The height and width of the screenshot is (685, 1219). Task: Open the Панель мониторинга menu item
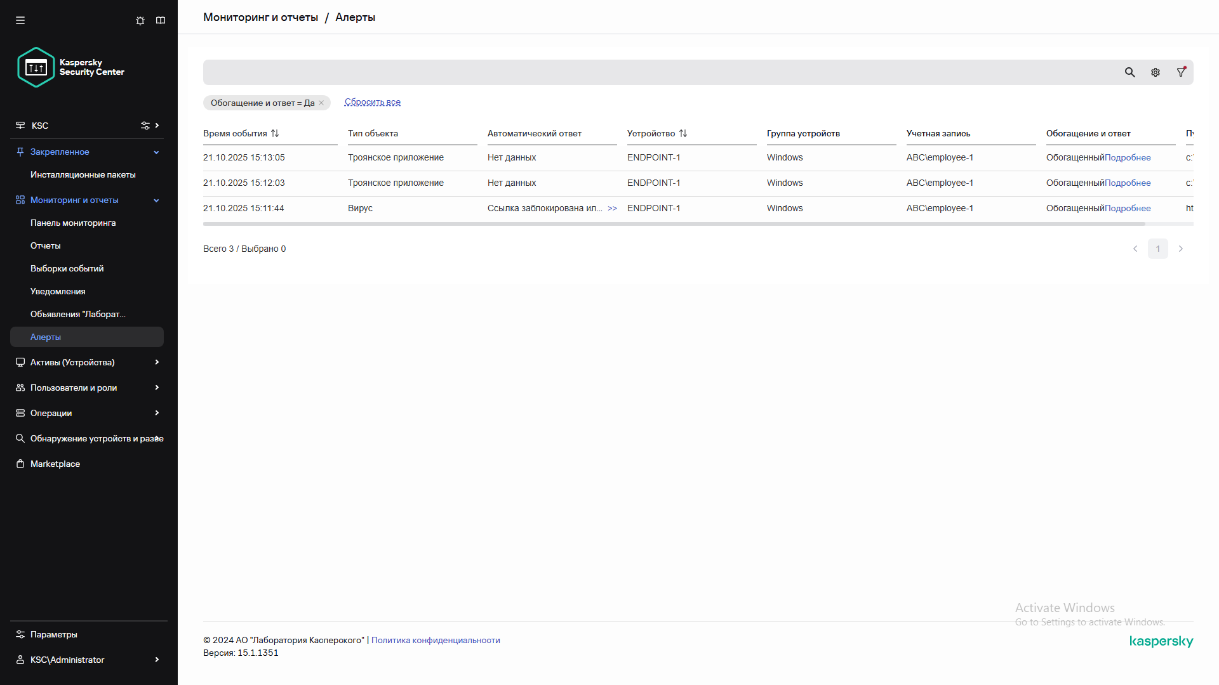(x=73, y=223)
